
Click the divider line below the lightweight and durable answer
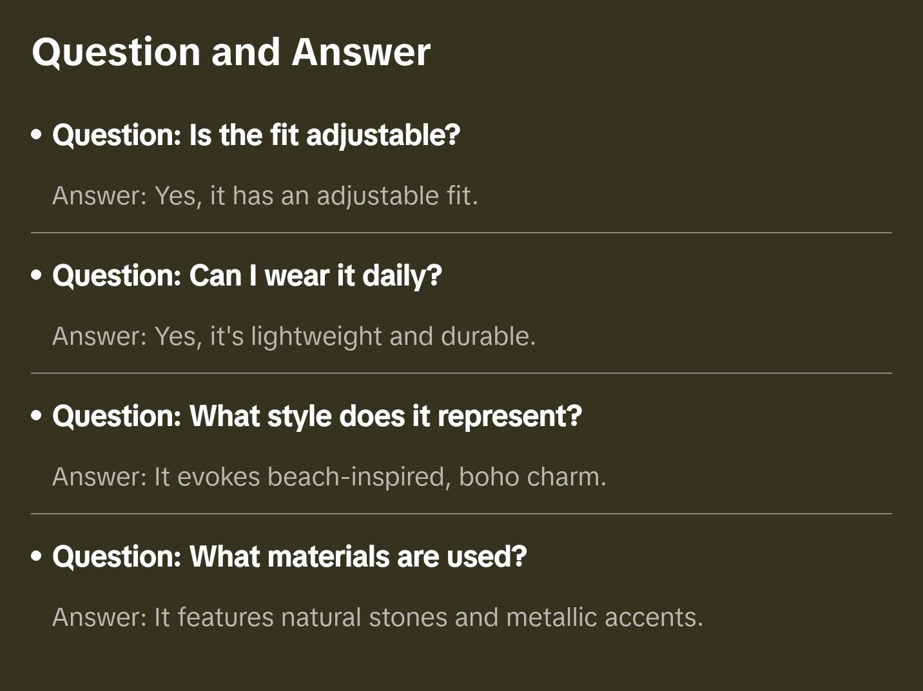click(461, 373)
